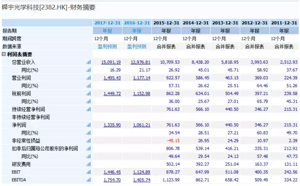Click the 2012-12-31 column header
The width and height of the screenshot is (300, 186).
(254, 23)
